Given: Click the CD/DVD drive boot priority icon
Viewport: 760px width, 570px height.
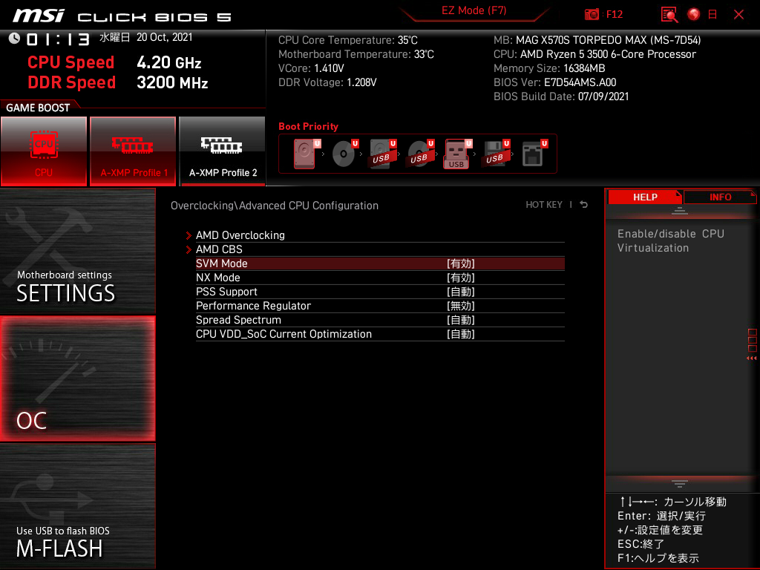Looking at the screenshot, I should coord(344,153).
